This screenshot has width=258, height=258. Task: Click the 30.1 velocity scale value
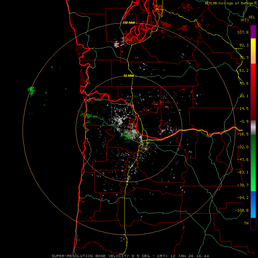click(x=244, y=96)
